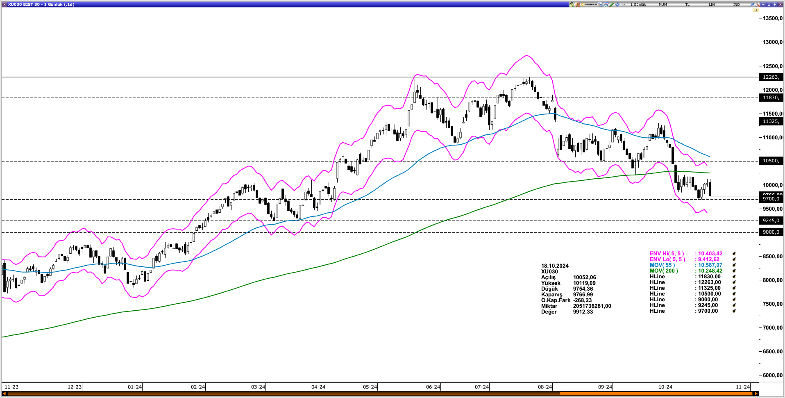Click the scrollbar left arrow
Screen dimensions: 785x398
point(5,394)
